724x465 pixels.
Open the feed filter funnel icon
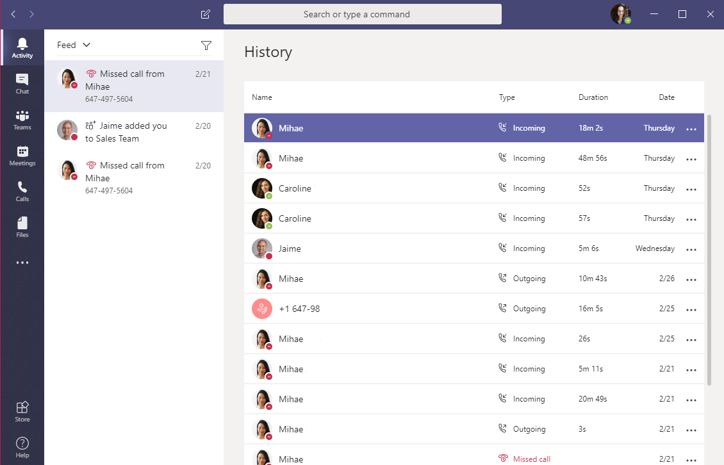tap(206, 45)
